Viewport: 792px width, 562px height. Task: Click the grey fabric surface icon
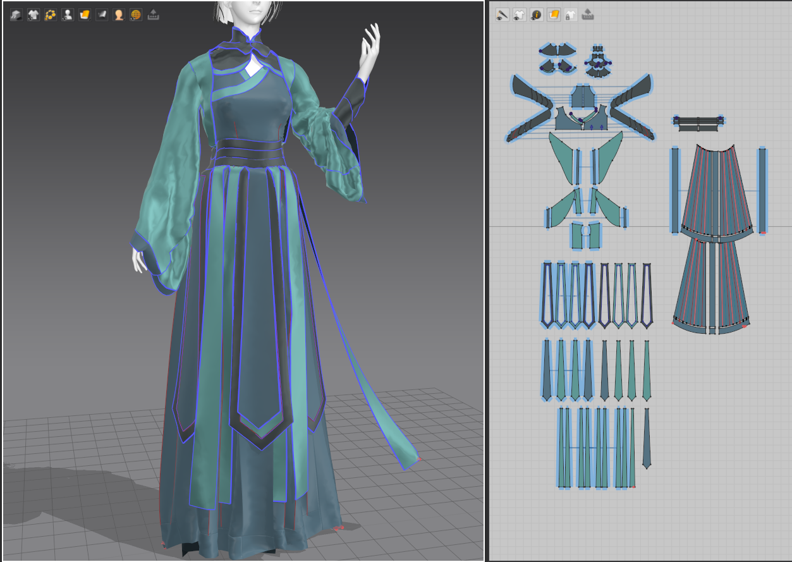pos(101,15)
